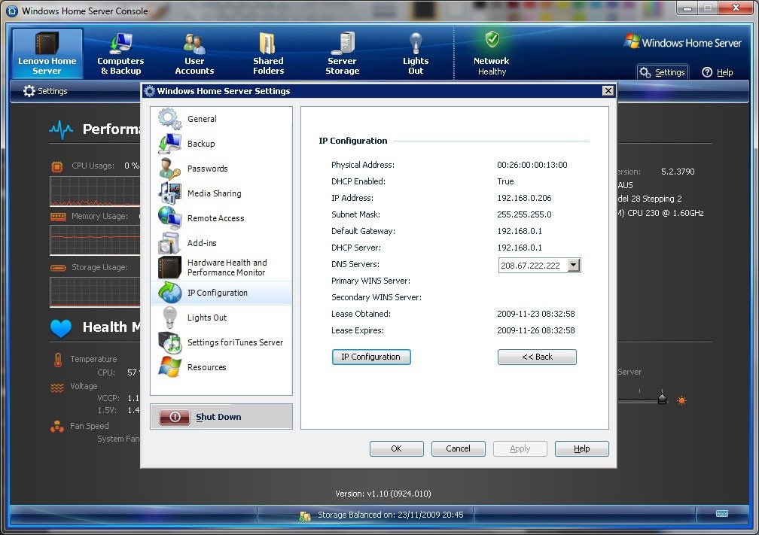Select Media Sharing settings category
This screenshot has width=759, height=535.
point(221,193)
